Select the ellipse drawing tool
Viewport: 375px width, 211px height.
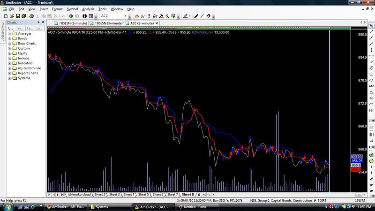coord(371,80)
